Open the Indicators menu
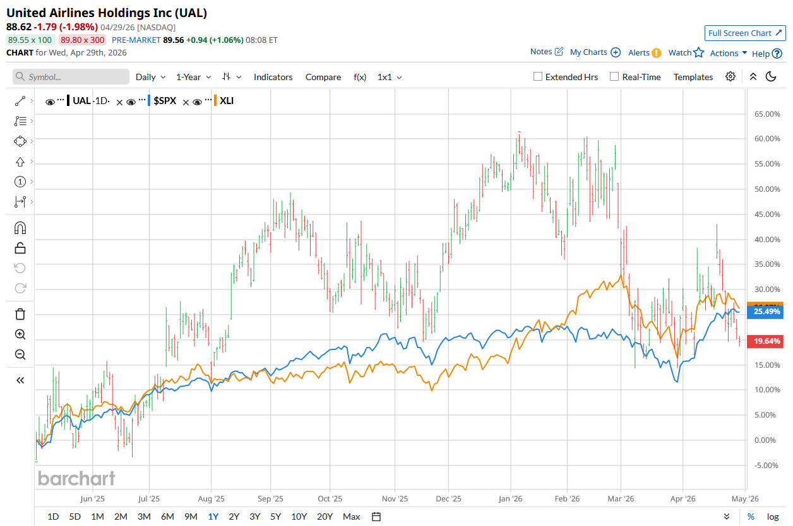The image size is (793, 526). [x=273, y=77]
